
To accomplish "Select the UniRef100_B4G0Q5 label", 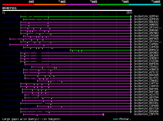I will coord(146,75).
